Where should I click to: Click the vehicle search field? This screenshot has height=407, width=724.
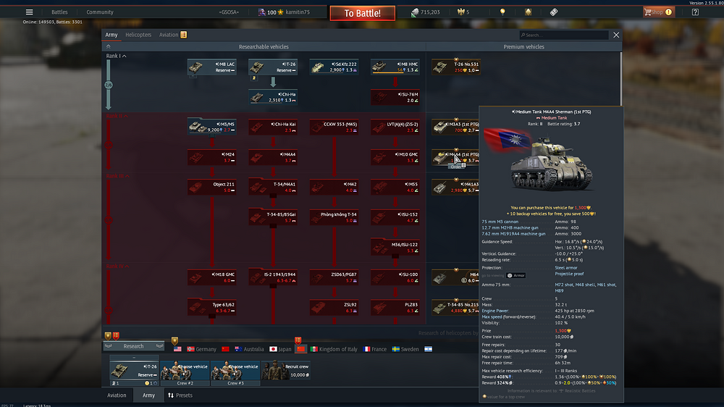click(565, 35)
